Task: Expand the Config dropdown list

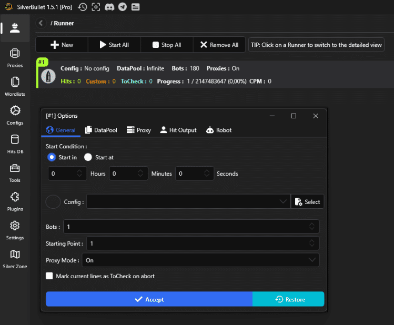Action: point(284,201)
